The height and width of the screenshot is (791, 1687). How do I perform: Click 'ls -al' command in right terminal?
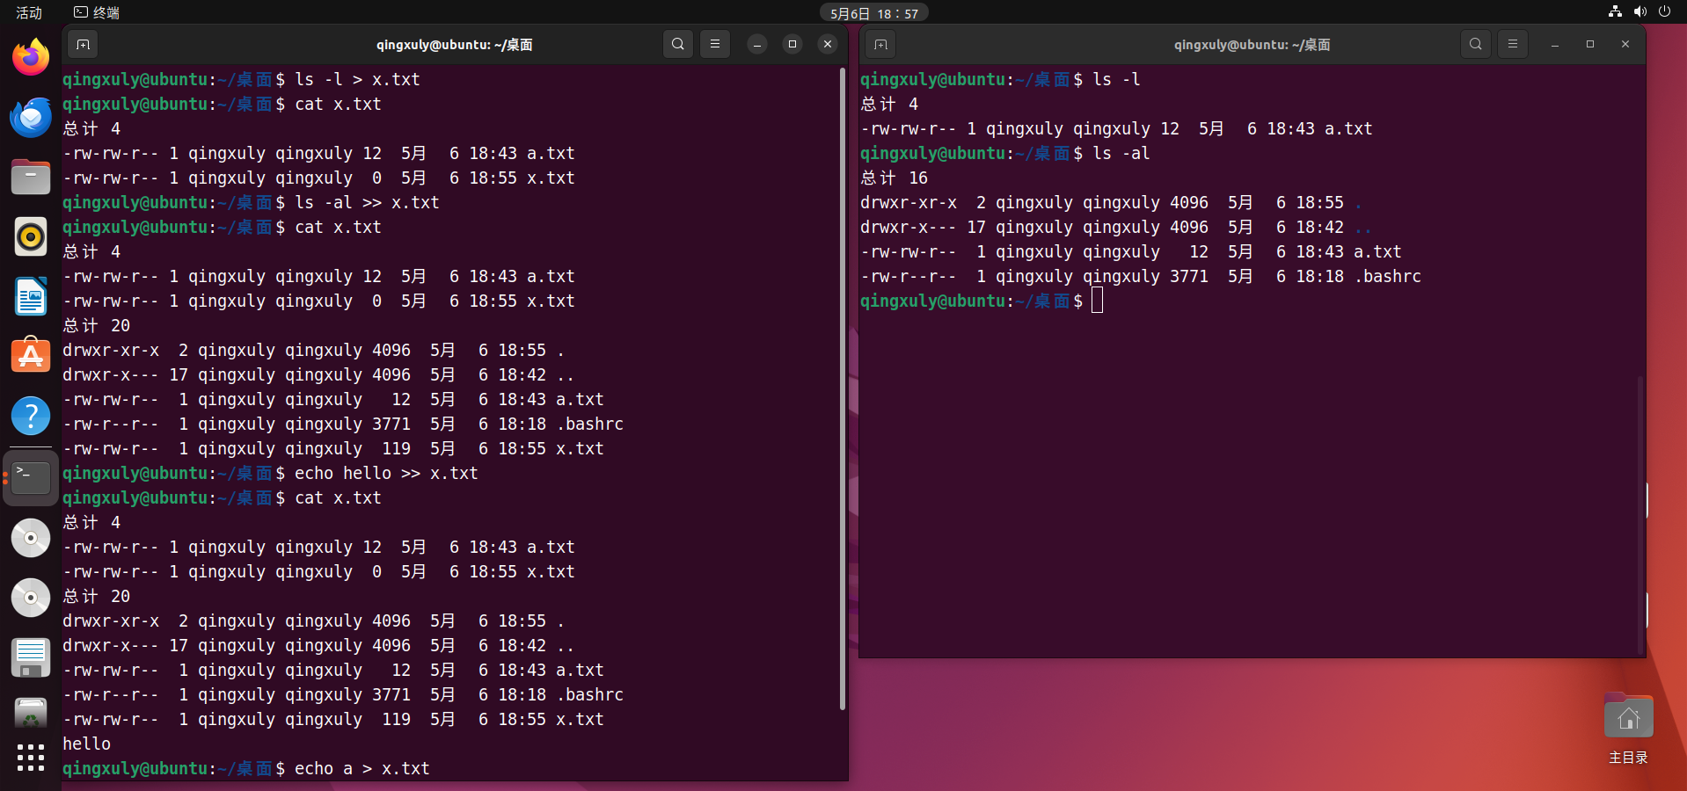click(x=1121, y=153)
